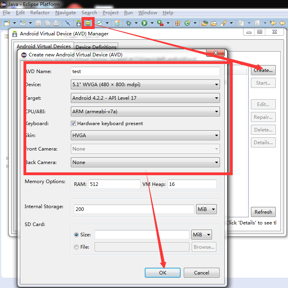Click the Skip All Breakpoints icon
This screenshot has width=288, height=288.
tap(68, 23)
